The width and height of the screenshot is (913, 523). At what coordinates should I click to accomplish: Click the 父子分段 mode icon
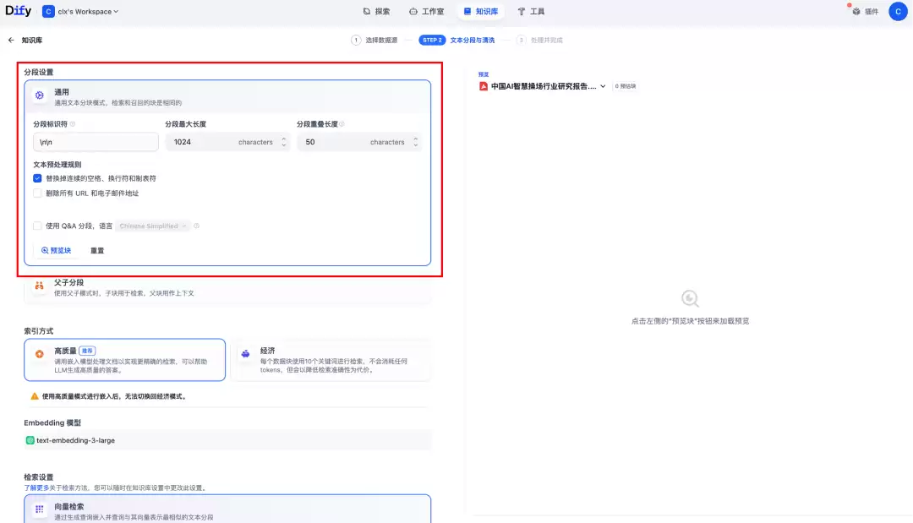click(x=40, y=286)
